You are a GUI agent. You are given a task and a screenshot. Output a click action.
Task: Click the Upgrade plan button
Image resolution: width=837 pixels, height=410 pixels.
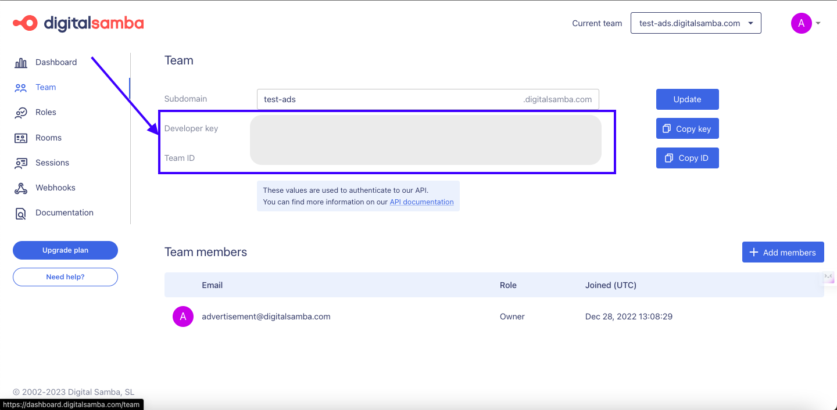pyautogui.click(x=65, y=250)
